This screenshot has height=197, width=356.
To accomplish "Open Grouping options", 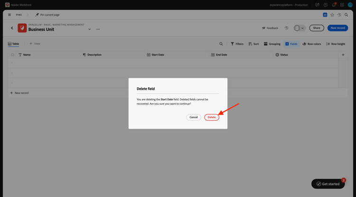I will (272, 44).
